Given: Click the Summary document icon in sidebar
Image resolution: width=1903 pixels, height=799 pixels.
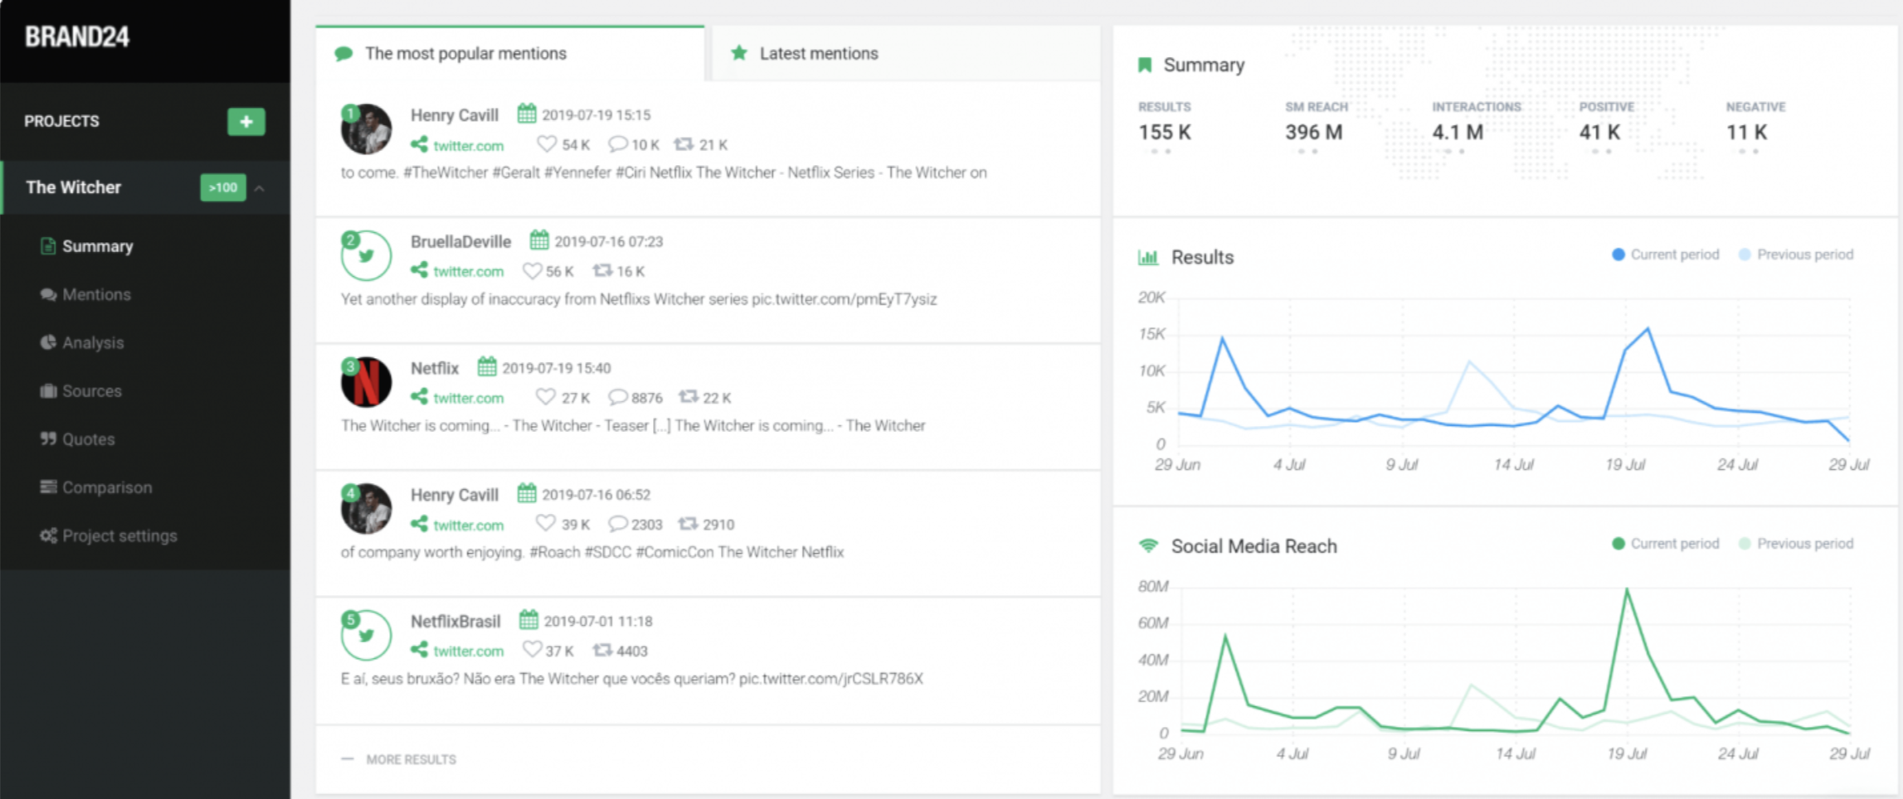Looking at the screenshot, I should (x=48, y=246).
